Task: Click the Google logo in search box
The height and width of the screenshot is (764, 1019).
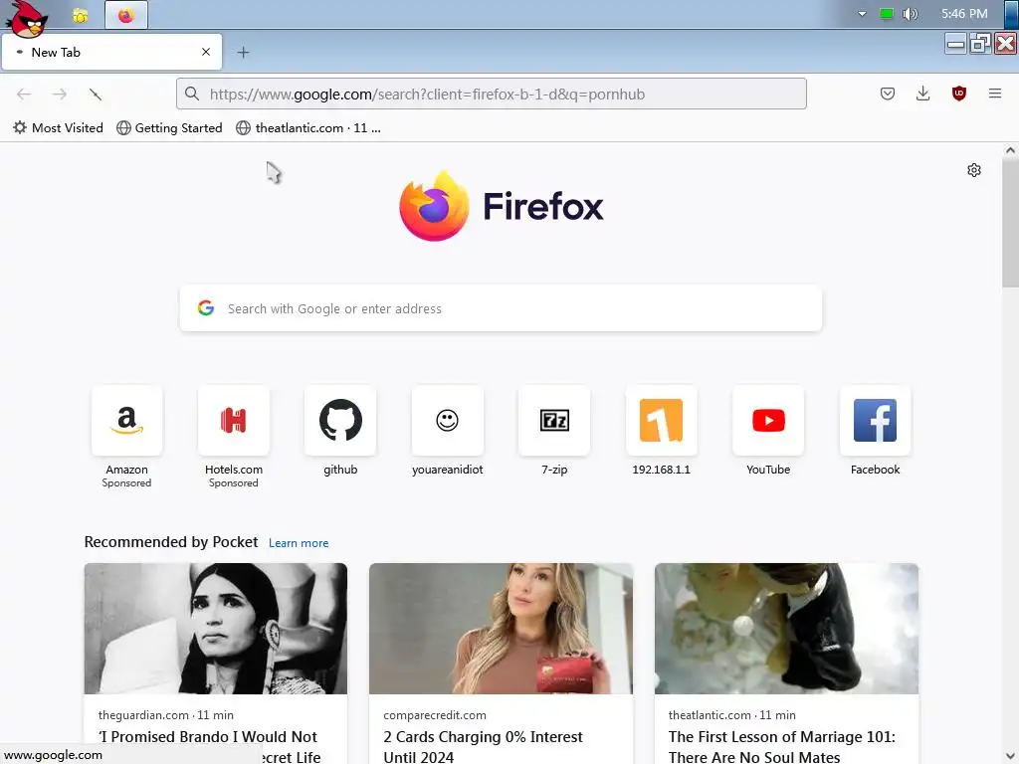Action: coord(206,308)
